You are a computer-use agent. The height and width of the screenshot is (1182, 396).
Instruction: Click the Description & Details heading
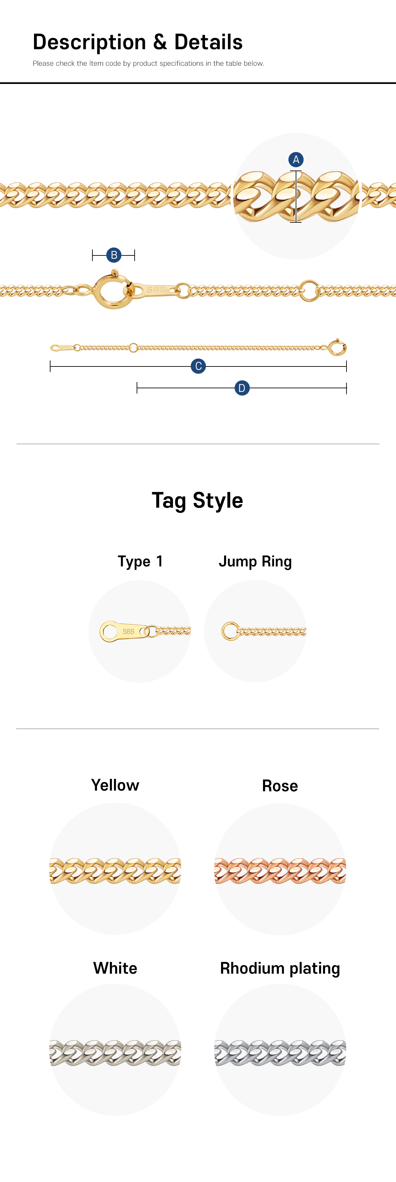tap(138, 42)
